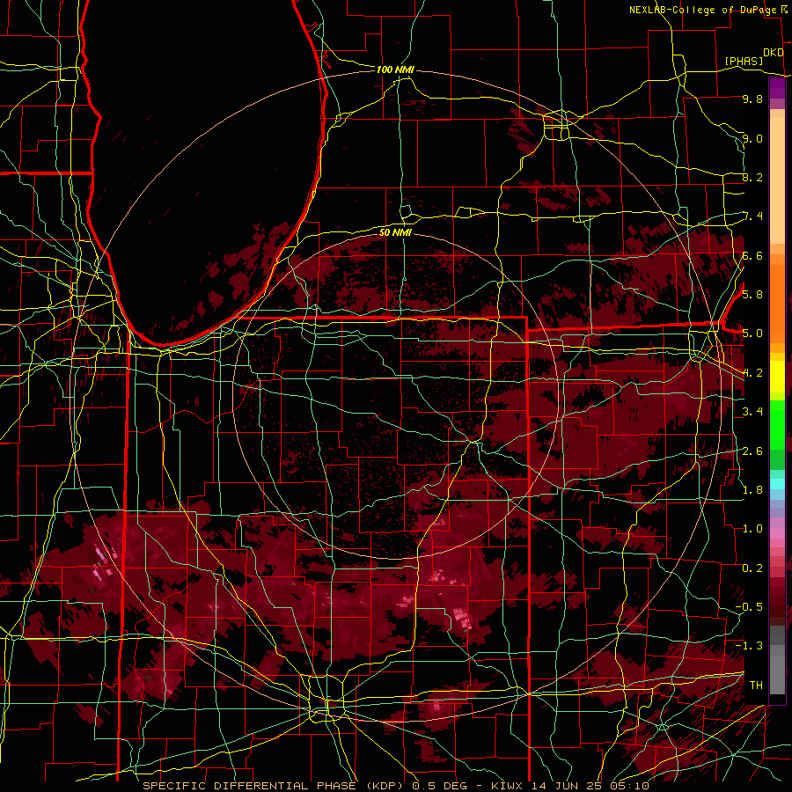Screen dimensions: 792x792
Task: Click the 100 NMI range ring label
Action: [395, 70]
